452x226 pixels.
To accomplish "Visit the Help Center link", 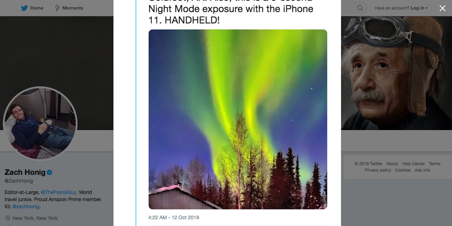I will 413,164.
